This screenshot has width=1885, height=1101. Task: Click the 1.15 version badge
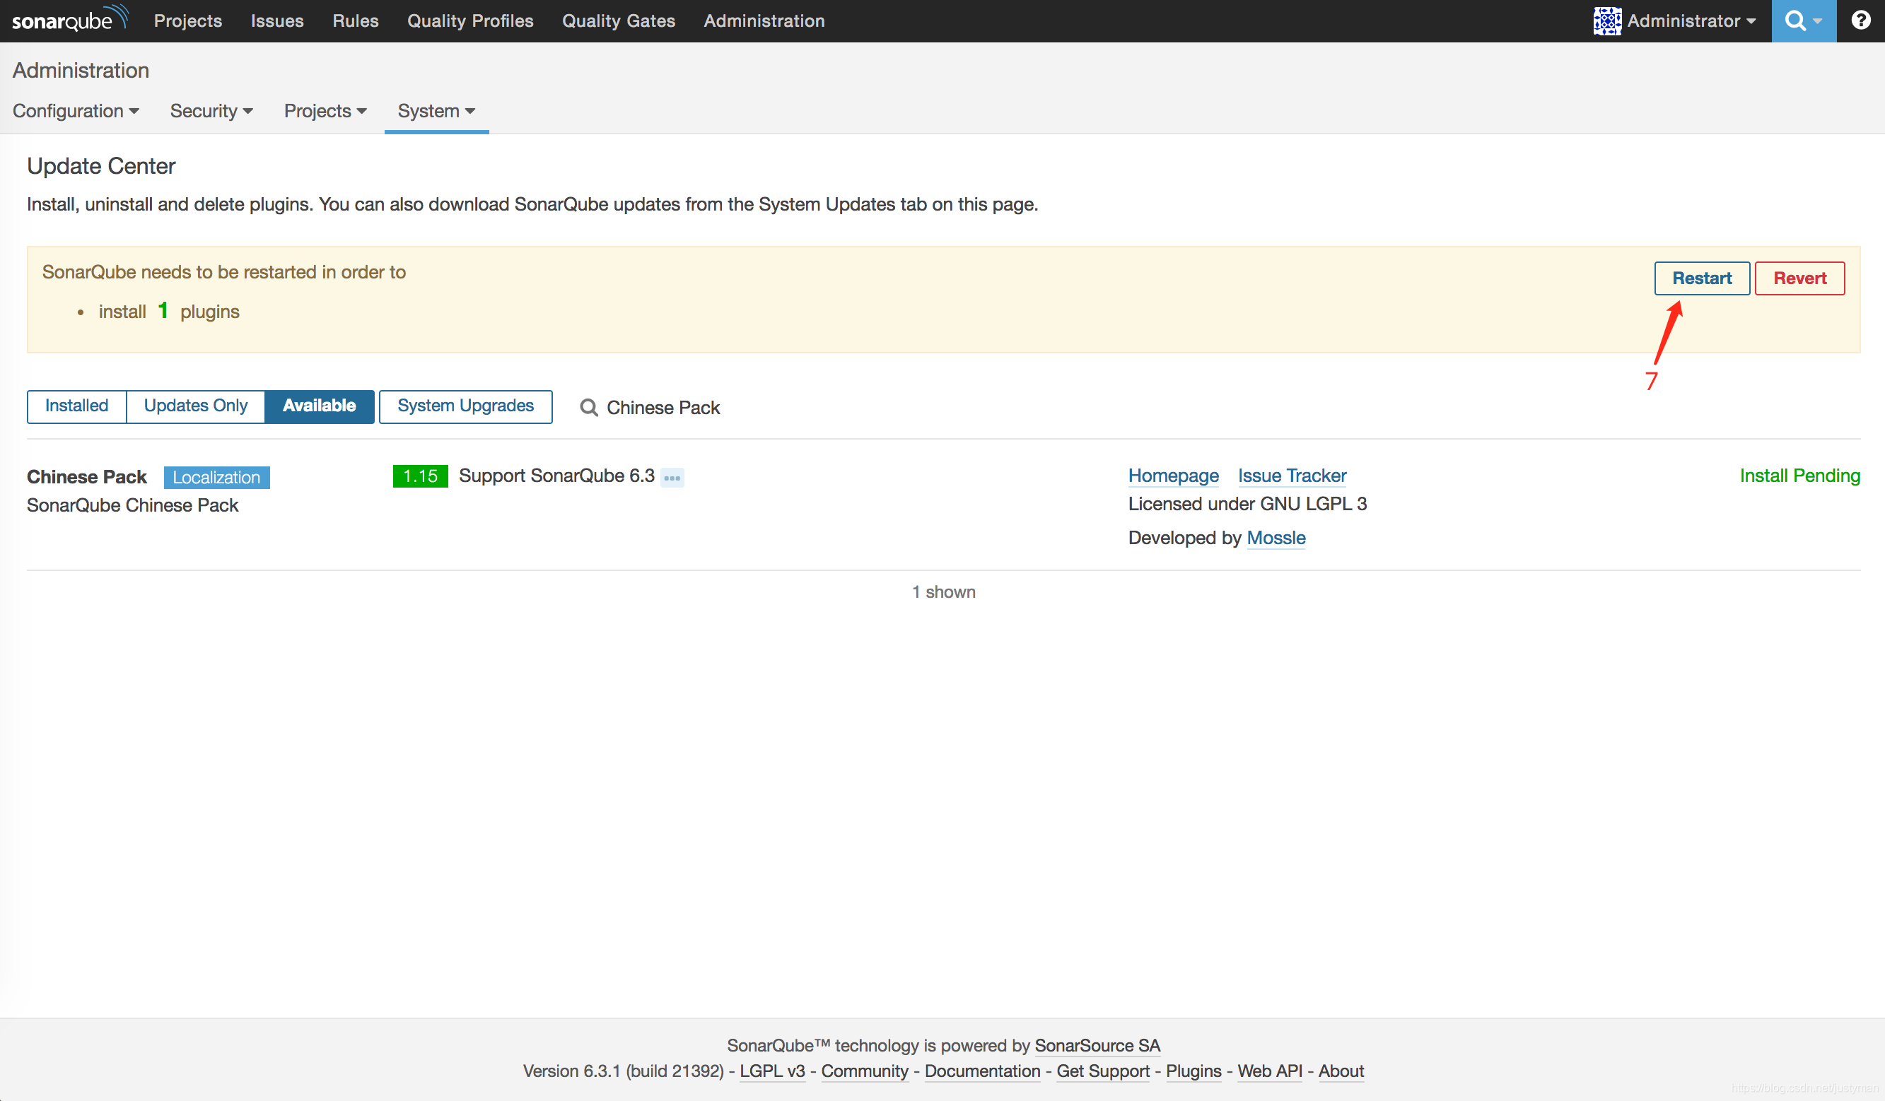click(x=420, y=476)
